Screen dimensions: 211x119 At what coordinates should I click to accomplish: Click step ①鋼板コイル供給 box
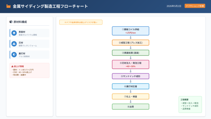(131, 31)
